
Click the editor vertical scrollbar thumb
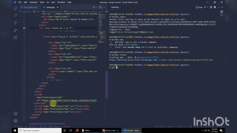[107, 85]
